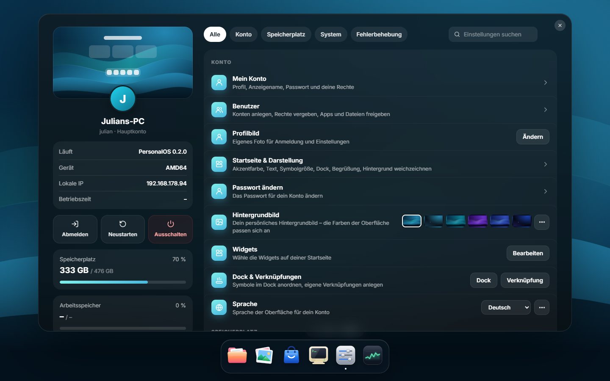The height and width of the screenshot is (381, 610).
Task: Click the red Ausschalten button
Action: tap(170, 229)
